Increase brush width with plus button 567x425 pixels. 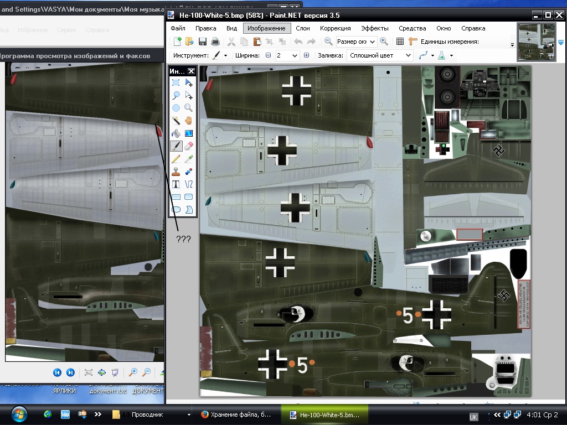click(x=306, y=55)
